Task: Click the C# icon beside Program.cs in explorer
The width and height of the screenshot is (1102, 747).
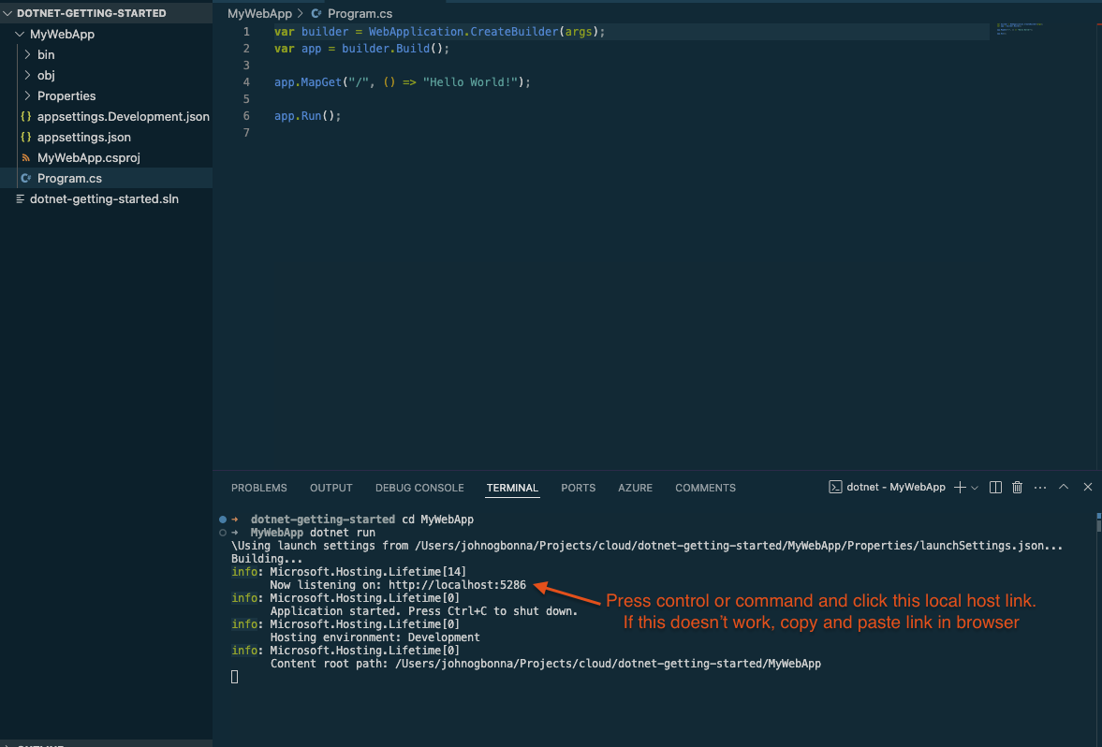Action: tap(26, 179)
